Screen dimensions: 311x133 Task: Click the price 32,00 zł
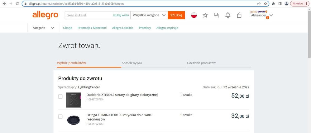tap(240, 116)
